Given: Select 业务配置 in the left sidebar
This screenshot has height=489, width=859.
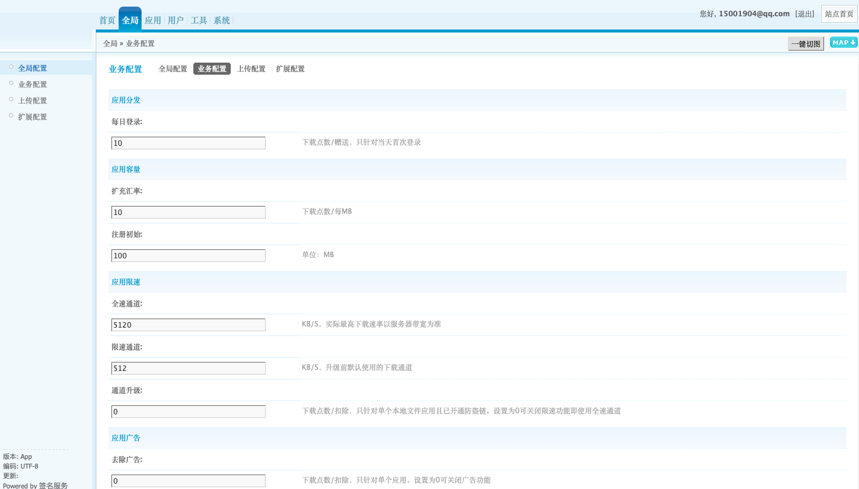Looking at the screenshot, I should click(x=33, y=84).
